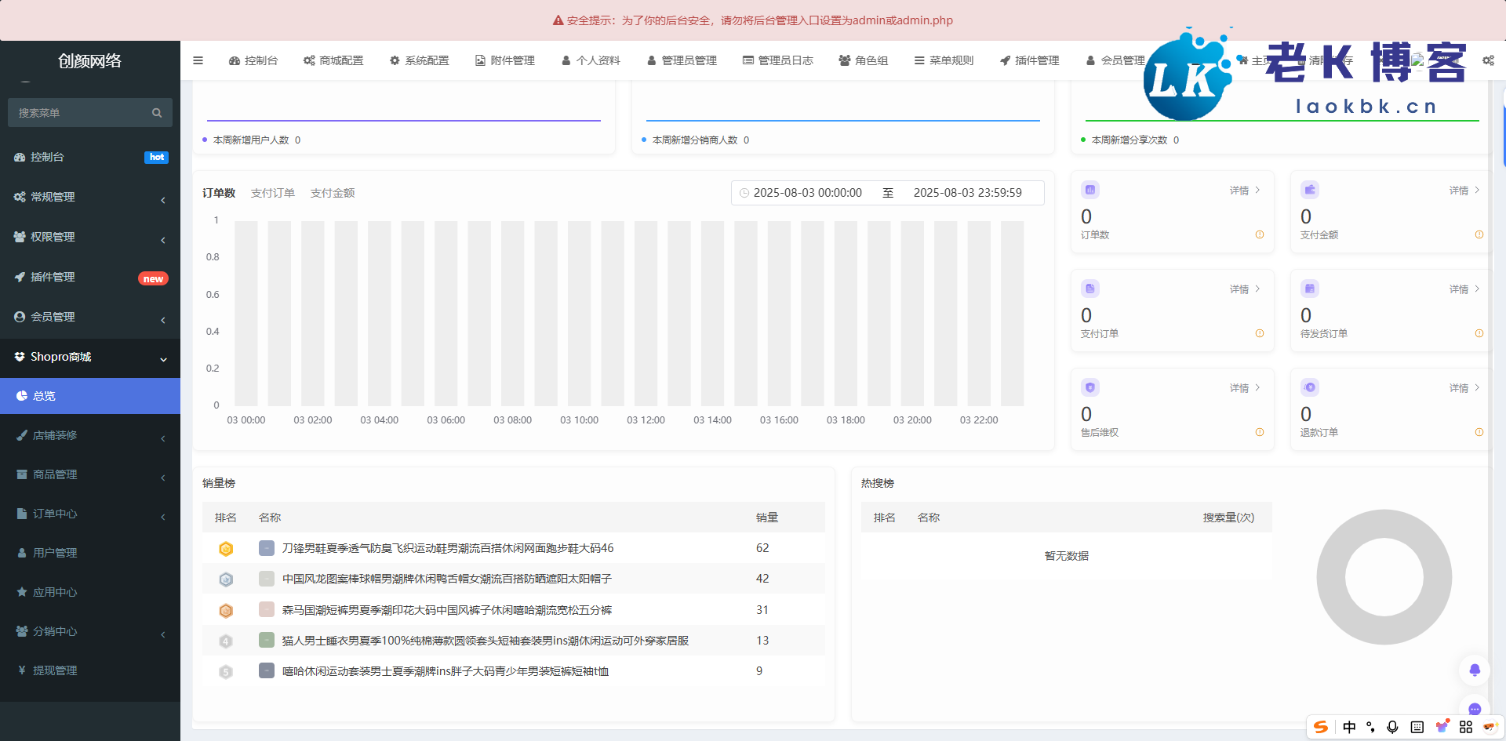Click the hamburger sidebar toggle icon
This screenshot has width=1506, height=741.
coord(198,60)
